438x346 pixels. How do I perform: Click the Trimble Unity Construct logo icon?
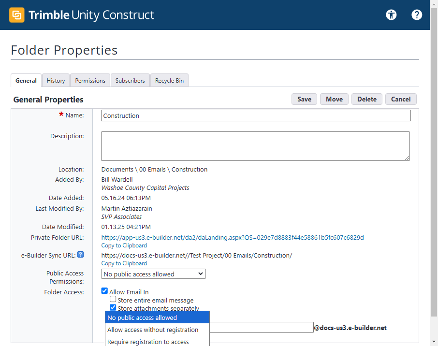(17, 15)
